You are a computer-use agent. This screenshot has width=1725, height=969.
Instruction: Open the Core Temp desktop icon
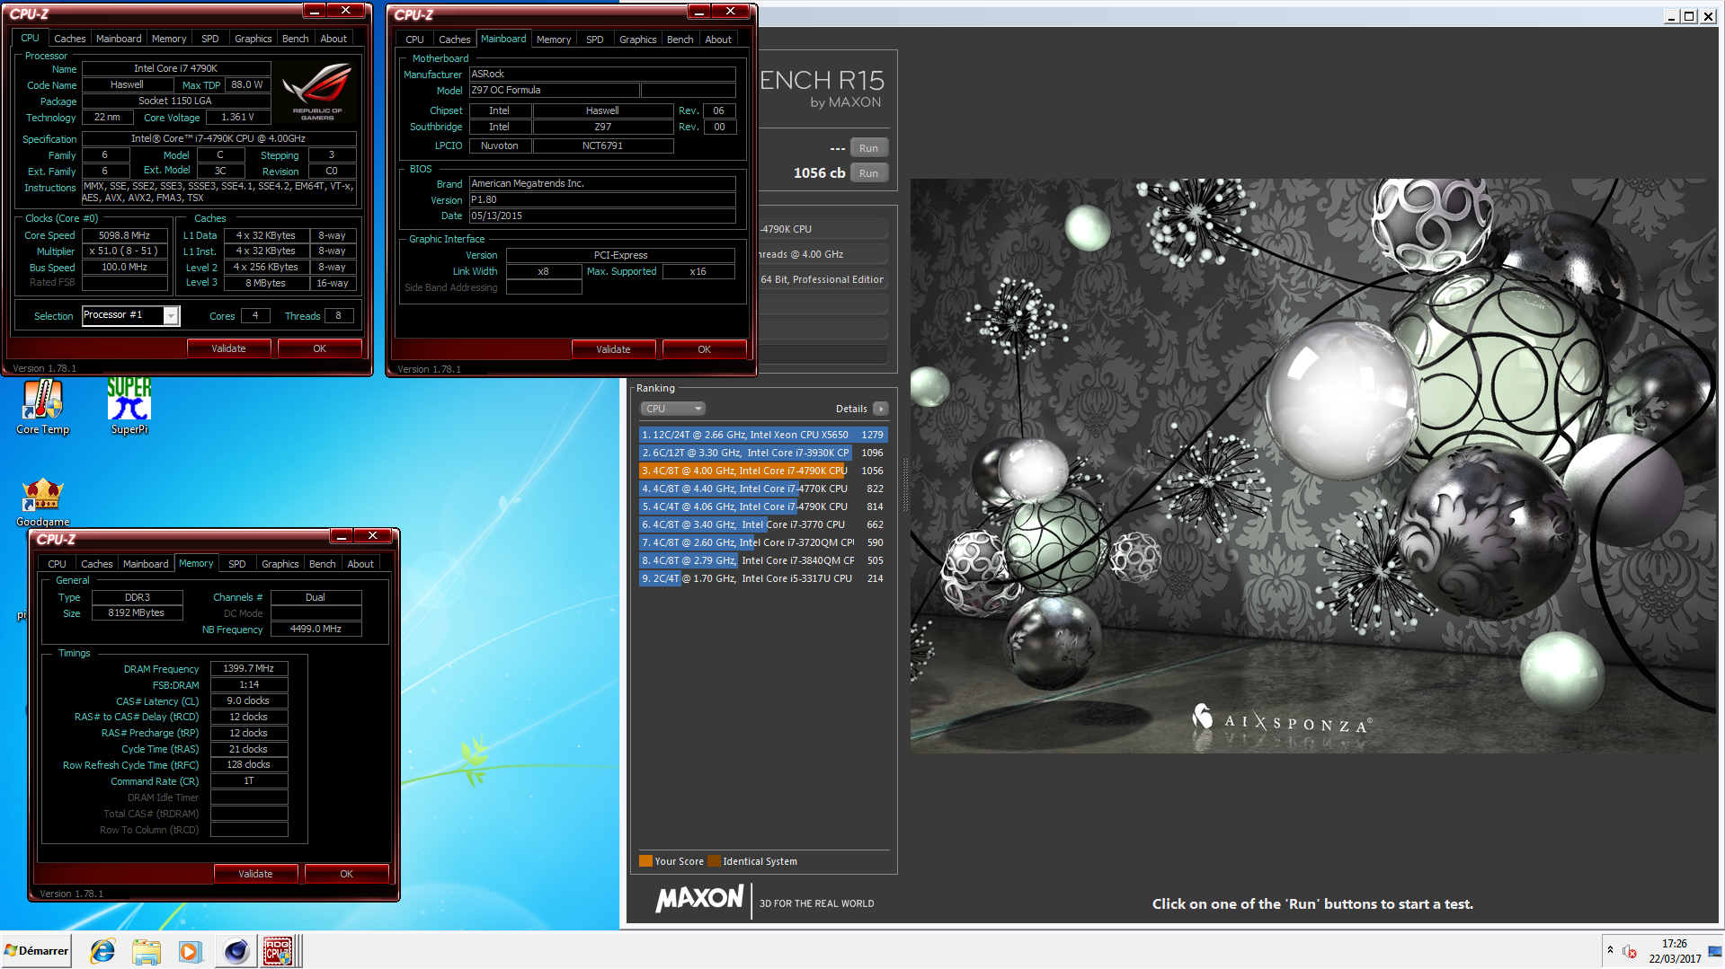pos(42,407)
